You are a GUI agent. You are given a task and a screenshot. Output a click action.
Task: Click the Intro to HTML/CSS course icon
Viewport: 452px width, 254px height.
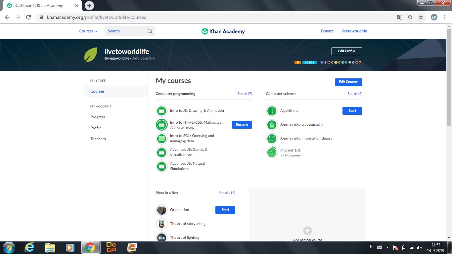point(161,125)
